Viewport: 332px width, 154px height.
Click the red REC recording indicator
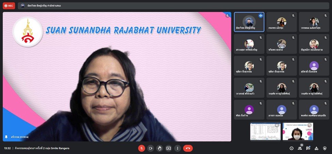point(9,6)
